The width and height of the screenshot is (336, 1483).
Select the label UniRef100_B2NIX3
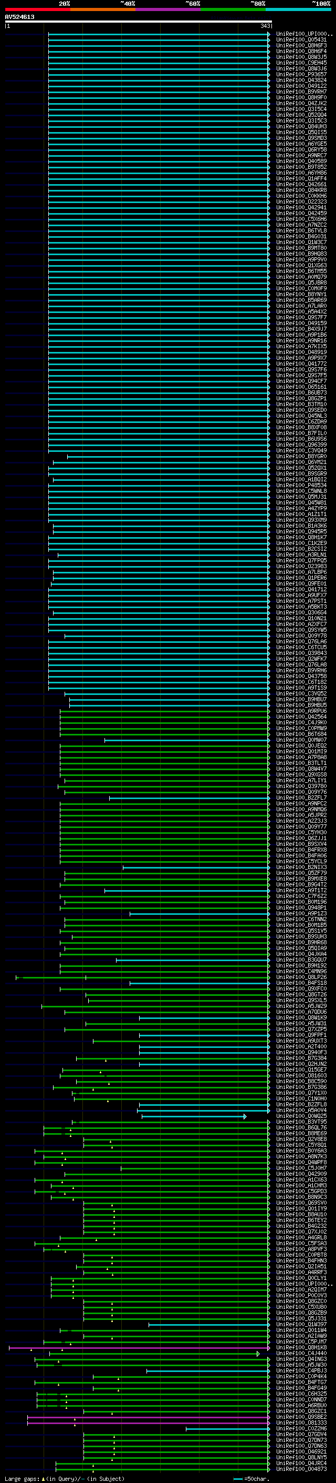click(x=301, y=867)
